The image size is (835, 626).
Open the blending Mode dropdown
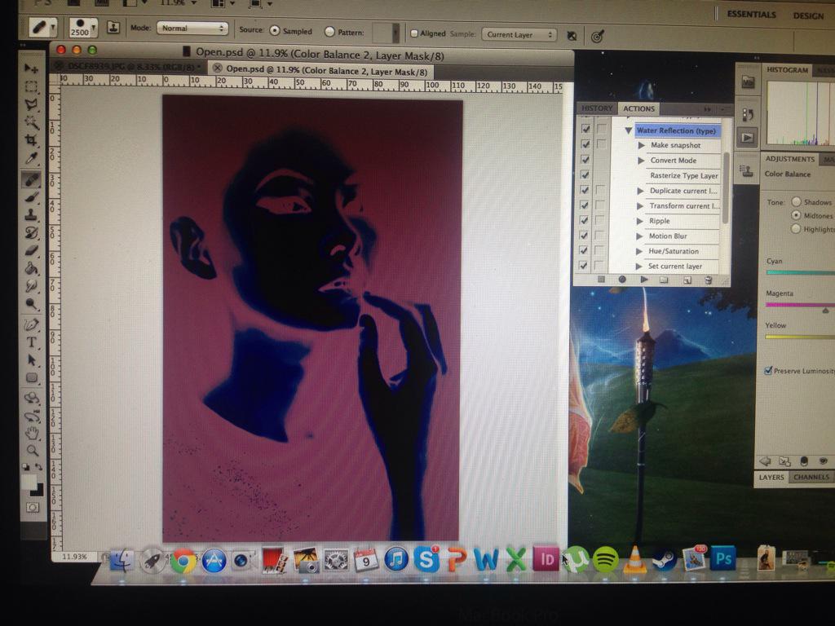[192, 29]
